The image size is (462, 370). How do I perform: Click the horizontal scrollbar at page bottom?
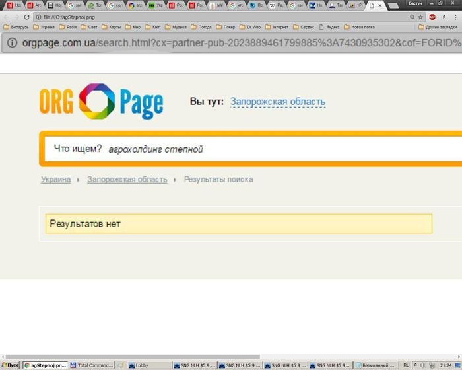click(x=231, y=357)
